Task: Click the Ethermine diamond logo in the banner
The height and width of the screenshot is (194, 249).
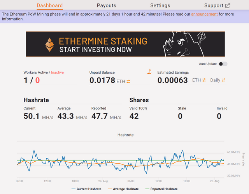Action: pos(49,45)
